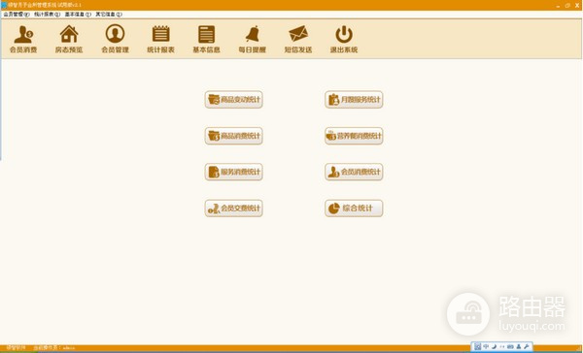583x353 pixels.
Task: Open 房态预览 house preview icon
Action: click(69, 39)
